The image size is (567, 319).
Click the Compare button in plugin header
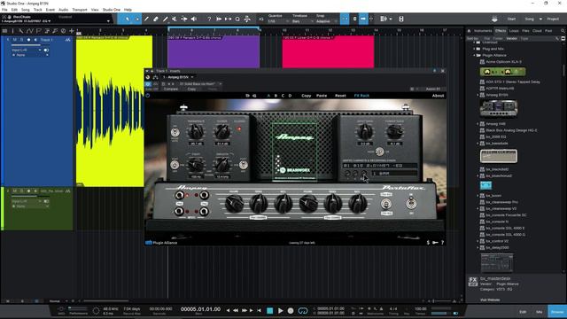(171, 89)
